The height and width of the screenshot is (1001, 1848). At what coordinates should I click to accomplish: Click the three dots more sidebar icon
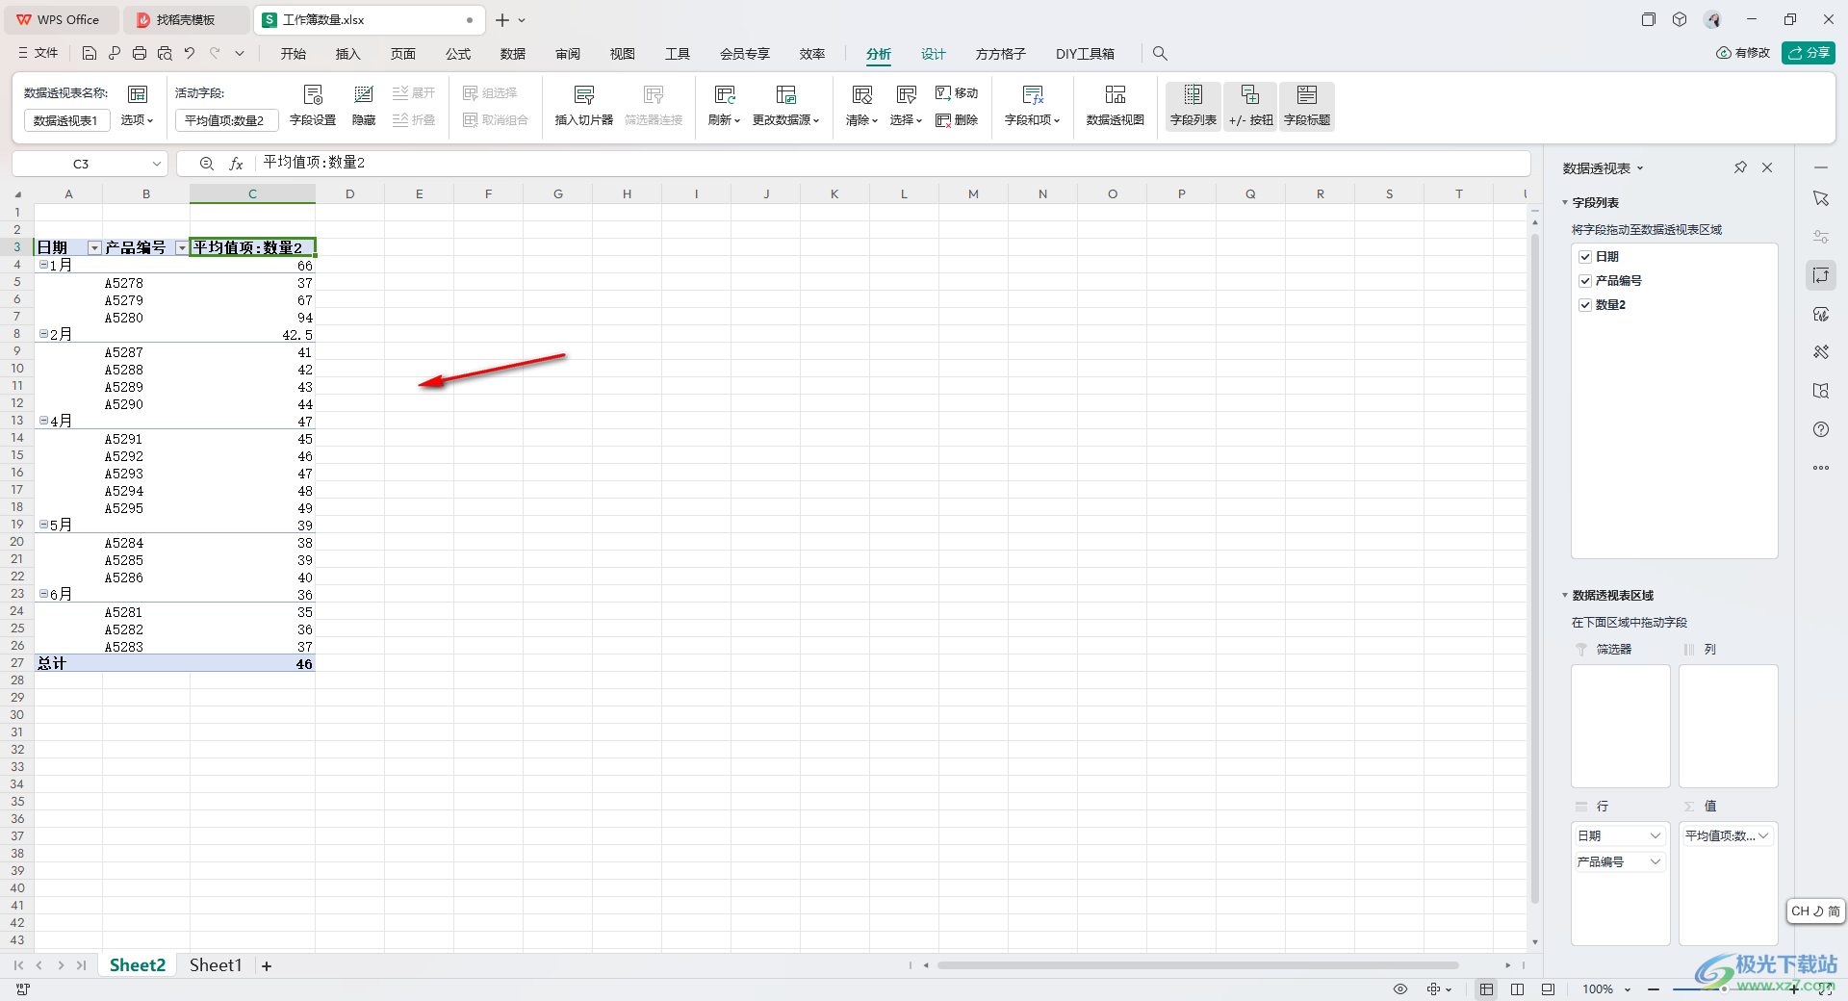pos(1821,468)
